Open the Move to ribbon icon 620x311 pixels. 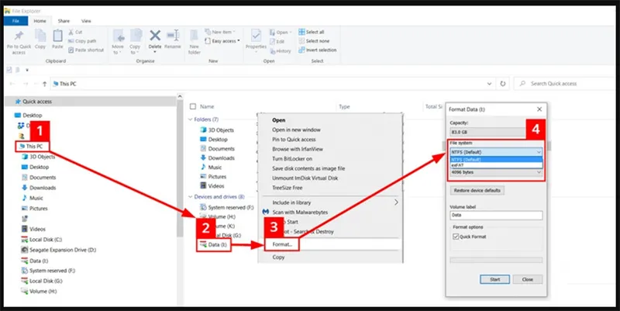[118, 42]
